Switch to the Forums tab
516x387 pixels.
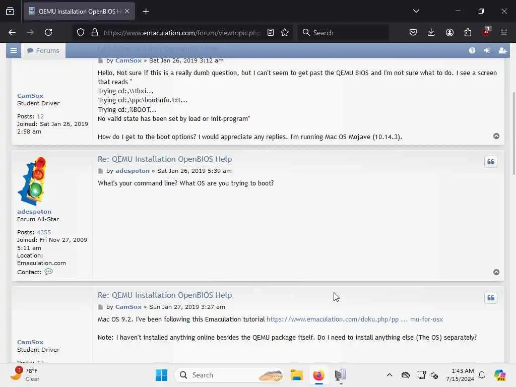coord(43,50)
